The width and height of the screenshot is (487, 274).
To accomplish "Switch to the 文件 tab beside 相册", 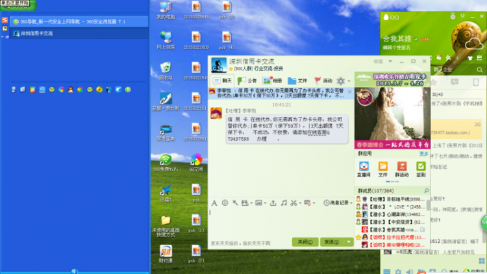I will click(x=297, y=81).
